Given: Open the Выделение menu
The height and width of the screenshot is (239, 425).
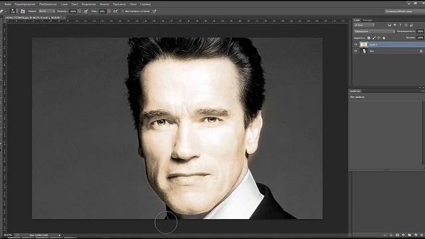Looking at the screenshot, I should pos(88,5).
